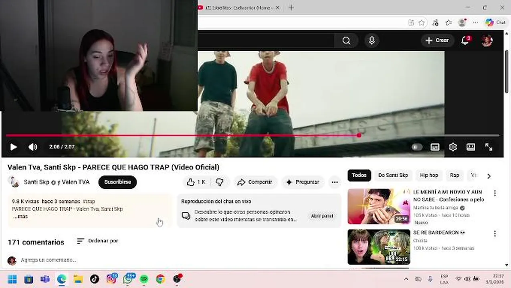Open YouTube notifications bell
Viewport: 511px width, 288px height.
[x=465, y=40]
